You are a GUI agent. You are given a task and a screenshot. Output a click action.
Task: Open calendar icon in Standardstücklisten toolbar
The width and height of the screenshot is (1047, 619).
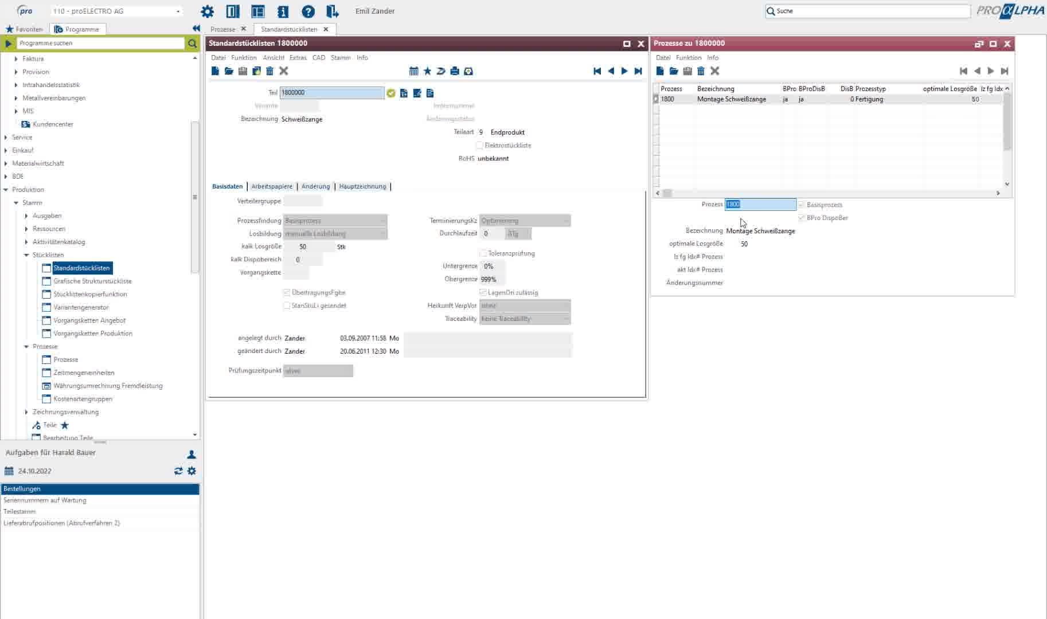413,71
